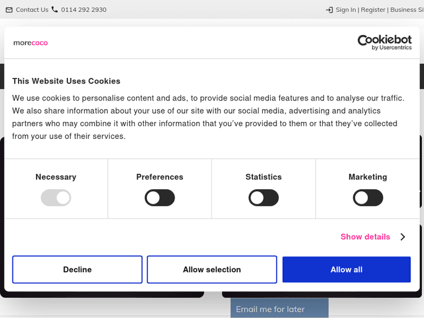The width and height of the screenshot is (424, 318).
Task: Click the morecoco logo
Action: pyautogui.click(x=31, y=43)
